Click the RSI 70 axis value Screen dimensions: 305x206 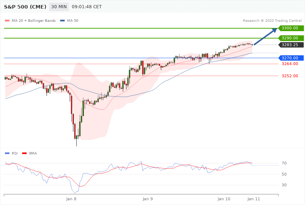click(x=284, y=163)
